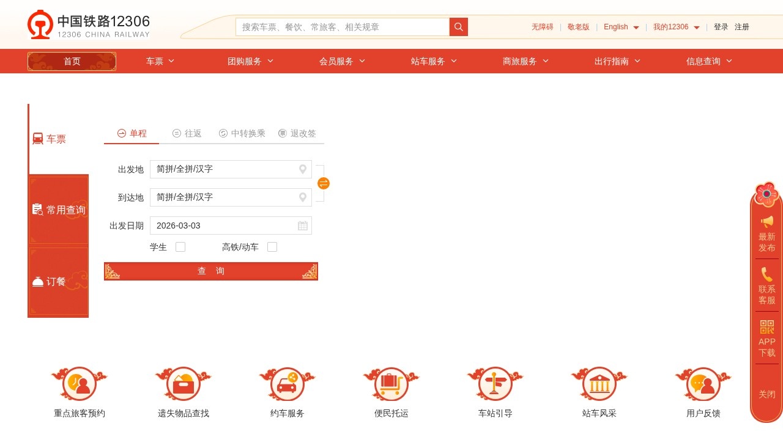
Task: Open user feedback icon (用户反馈)
Action: [x=703, y=384]
